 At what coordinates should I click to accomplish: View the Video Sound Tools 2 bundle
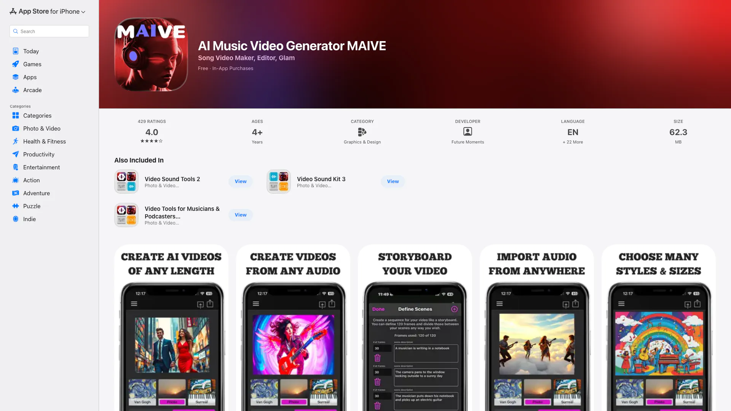240,181
